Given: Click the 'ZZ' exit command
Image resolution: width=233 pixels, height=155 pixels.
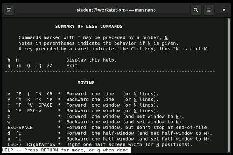Looking at the screenshot, I should (49, 66).
